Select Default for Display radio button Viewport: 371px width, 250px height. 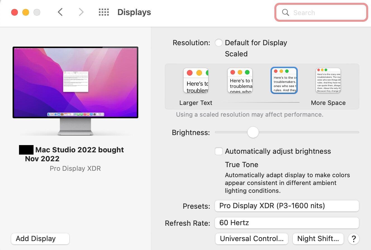(218, 43)
